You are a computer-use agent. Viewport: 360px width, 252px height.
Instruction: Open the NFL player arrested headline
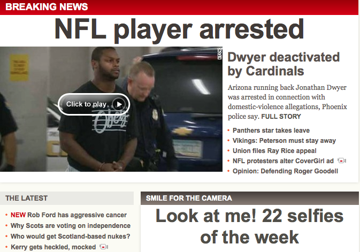(179, 30)
